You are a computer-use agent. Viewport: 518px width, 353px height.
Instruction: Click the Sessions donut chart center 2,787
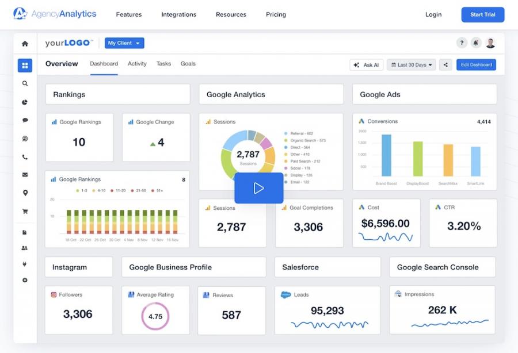[248, 155]
